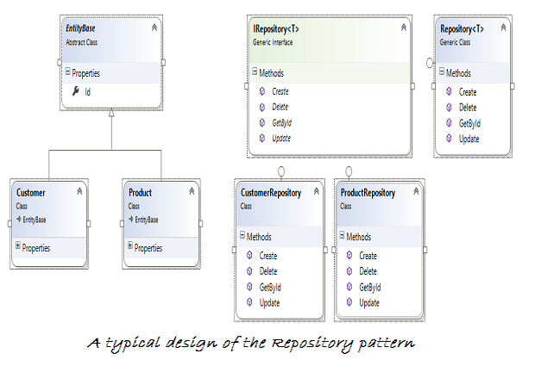Select the Product class title
The width and height of the screenshot is (535, 366).
140,193
